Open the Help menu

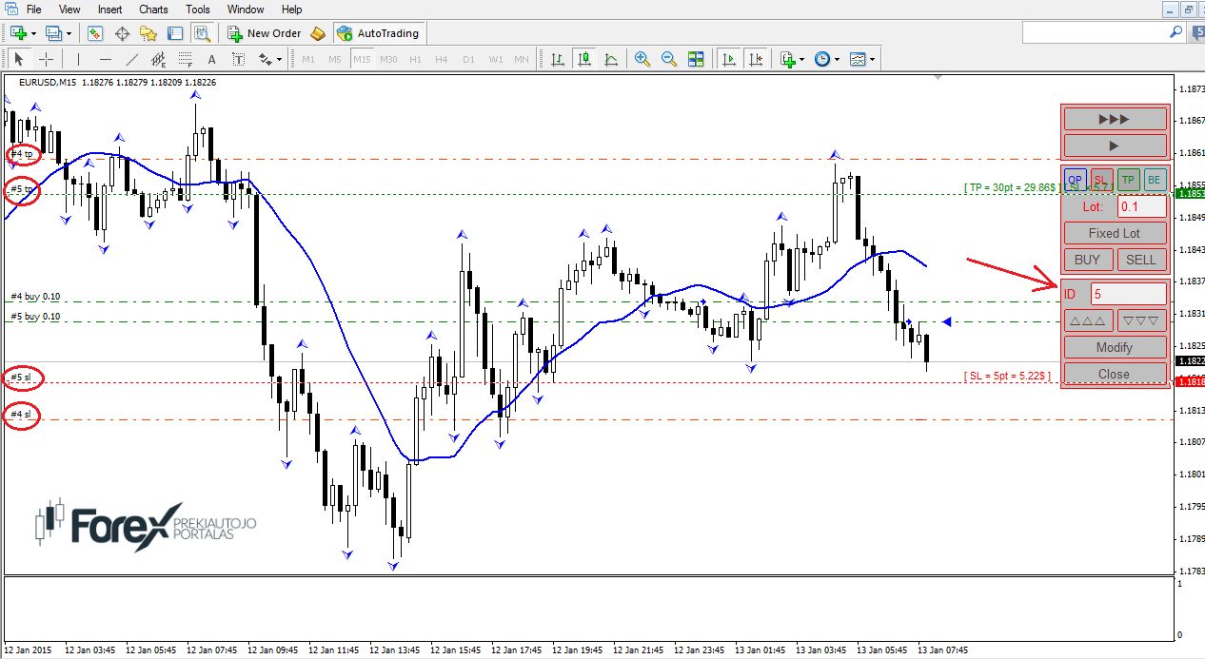[292, 10]
